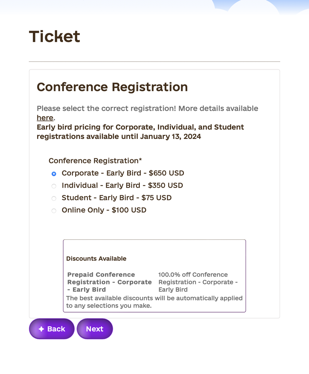Click the Online Only radio circle
The height and width of the screenshot is (374, 309).
[54, 211]
